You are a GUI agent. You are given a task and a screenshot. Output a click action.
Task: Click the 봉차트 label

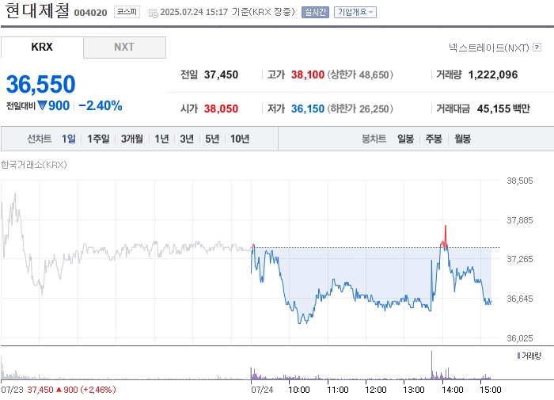pyautogui.click(x=374, y=139)
